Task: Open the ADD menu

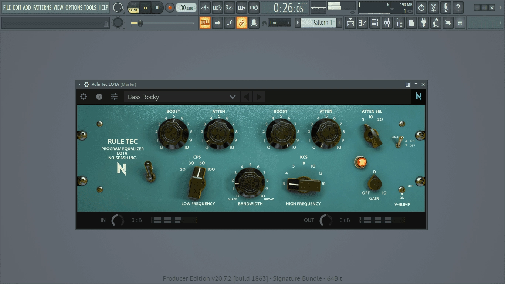Action: [27, 7]
